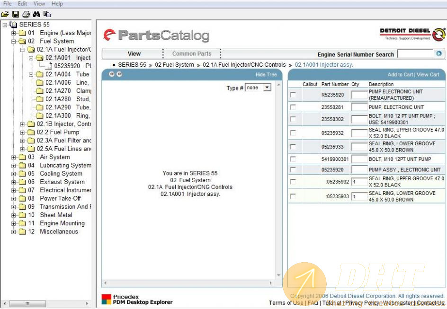Select 02.3A Fuel Filter tree item
Screen dimensions: 447x309
click(64, 141)
